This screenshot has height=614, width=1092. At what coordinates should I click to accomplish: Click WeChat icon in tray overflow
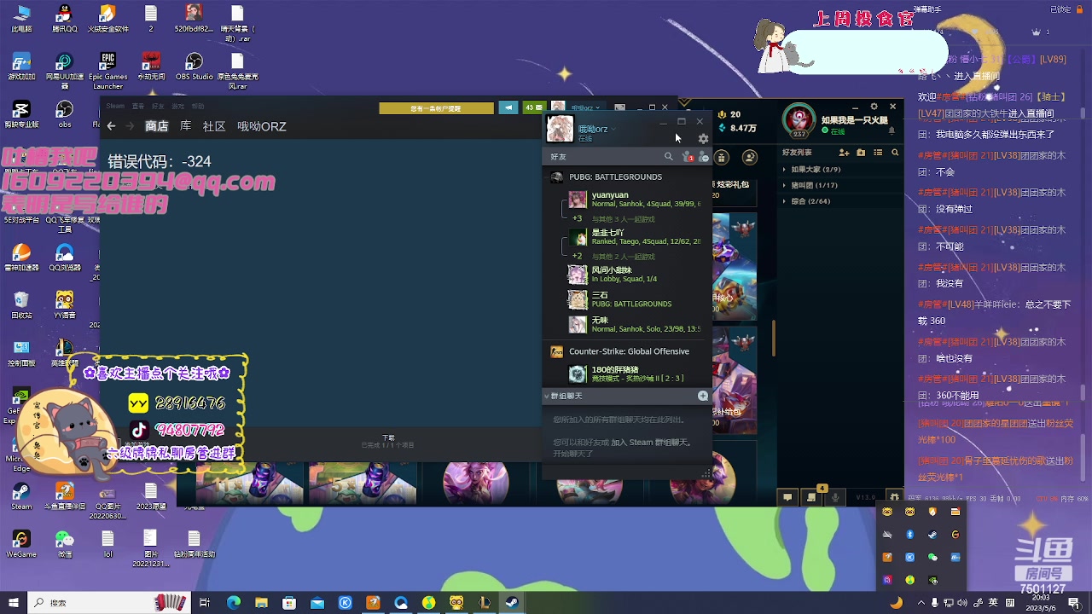(932, 557)
